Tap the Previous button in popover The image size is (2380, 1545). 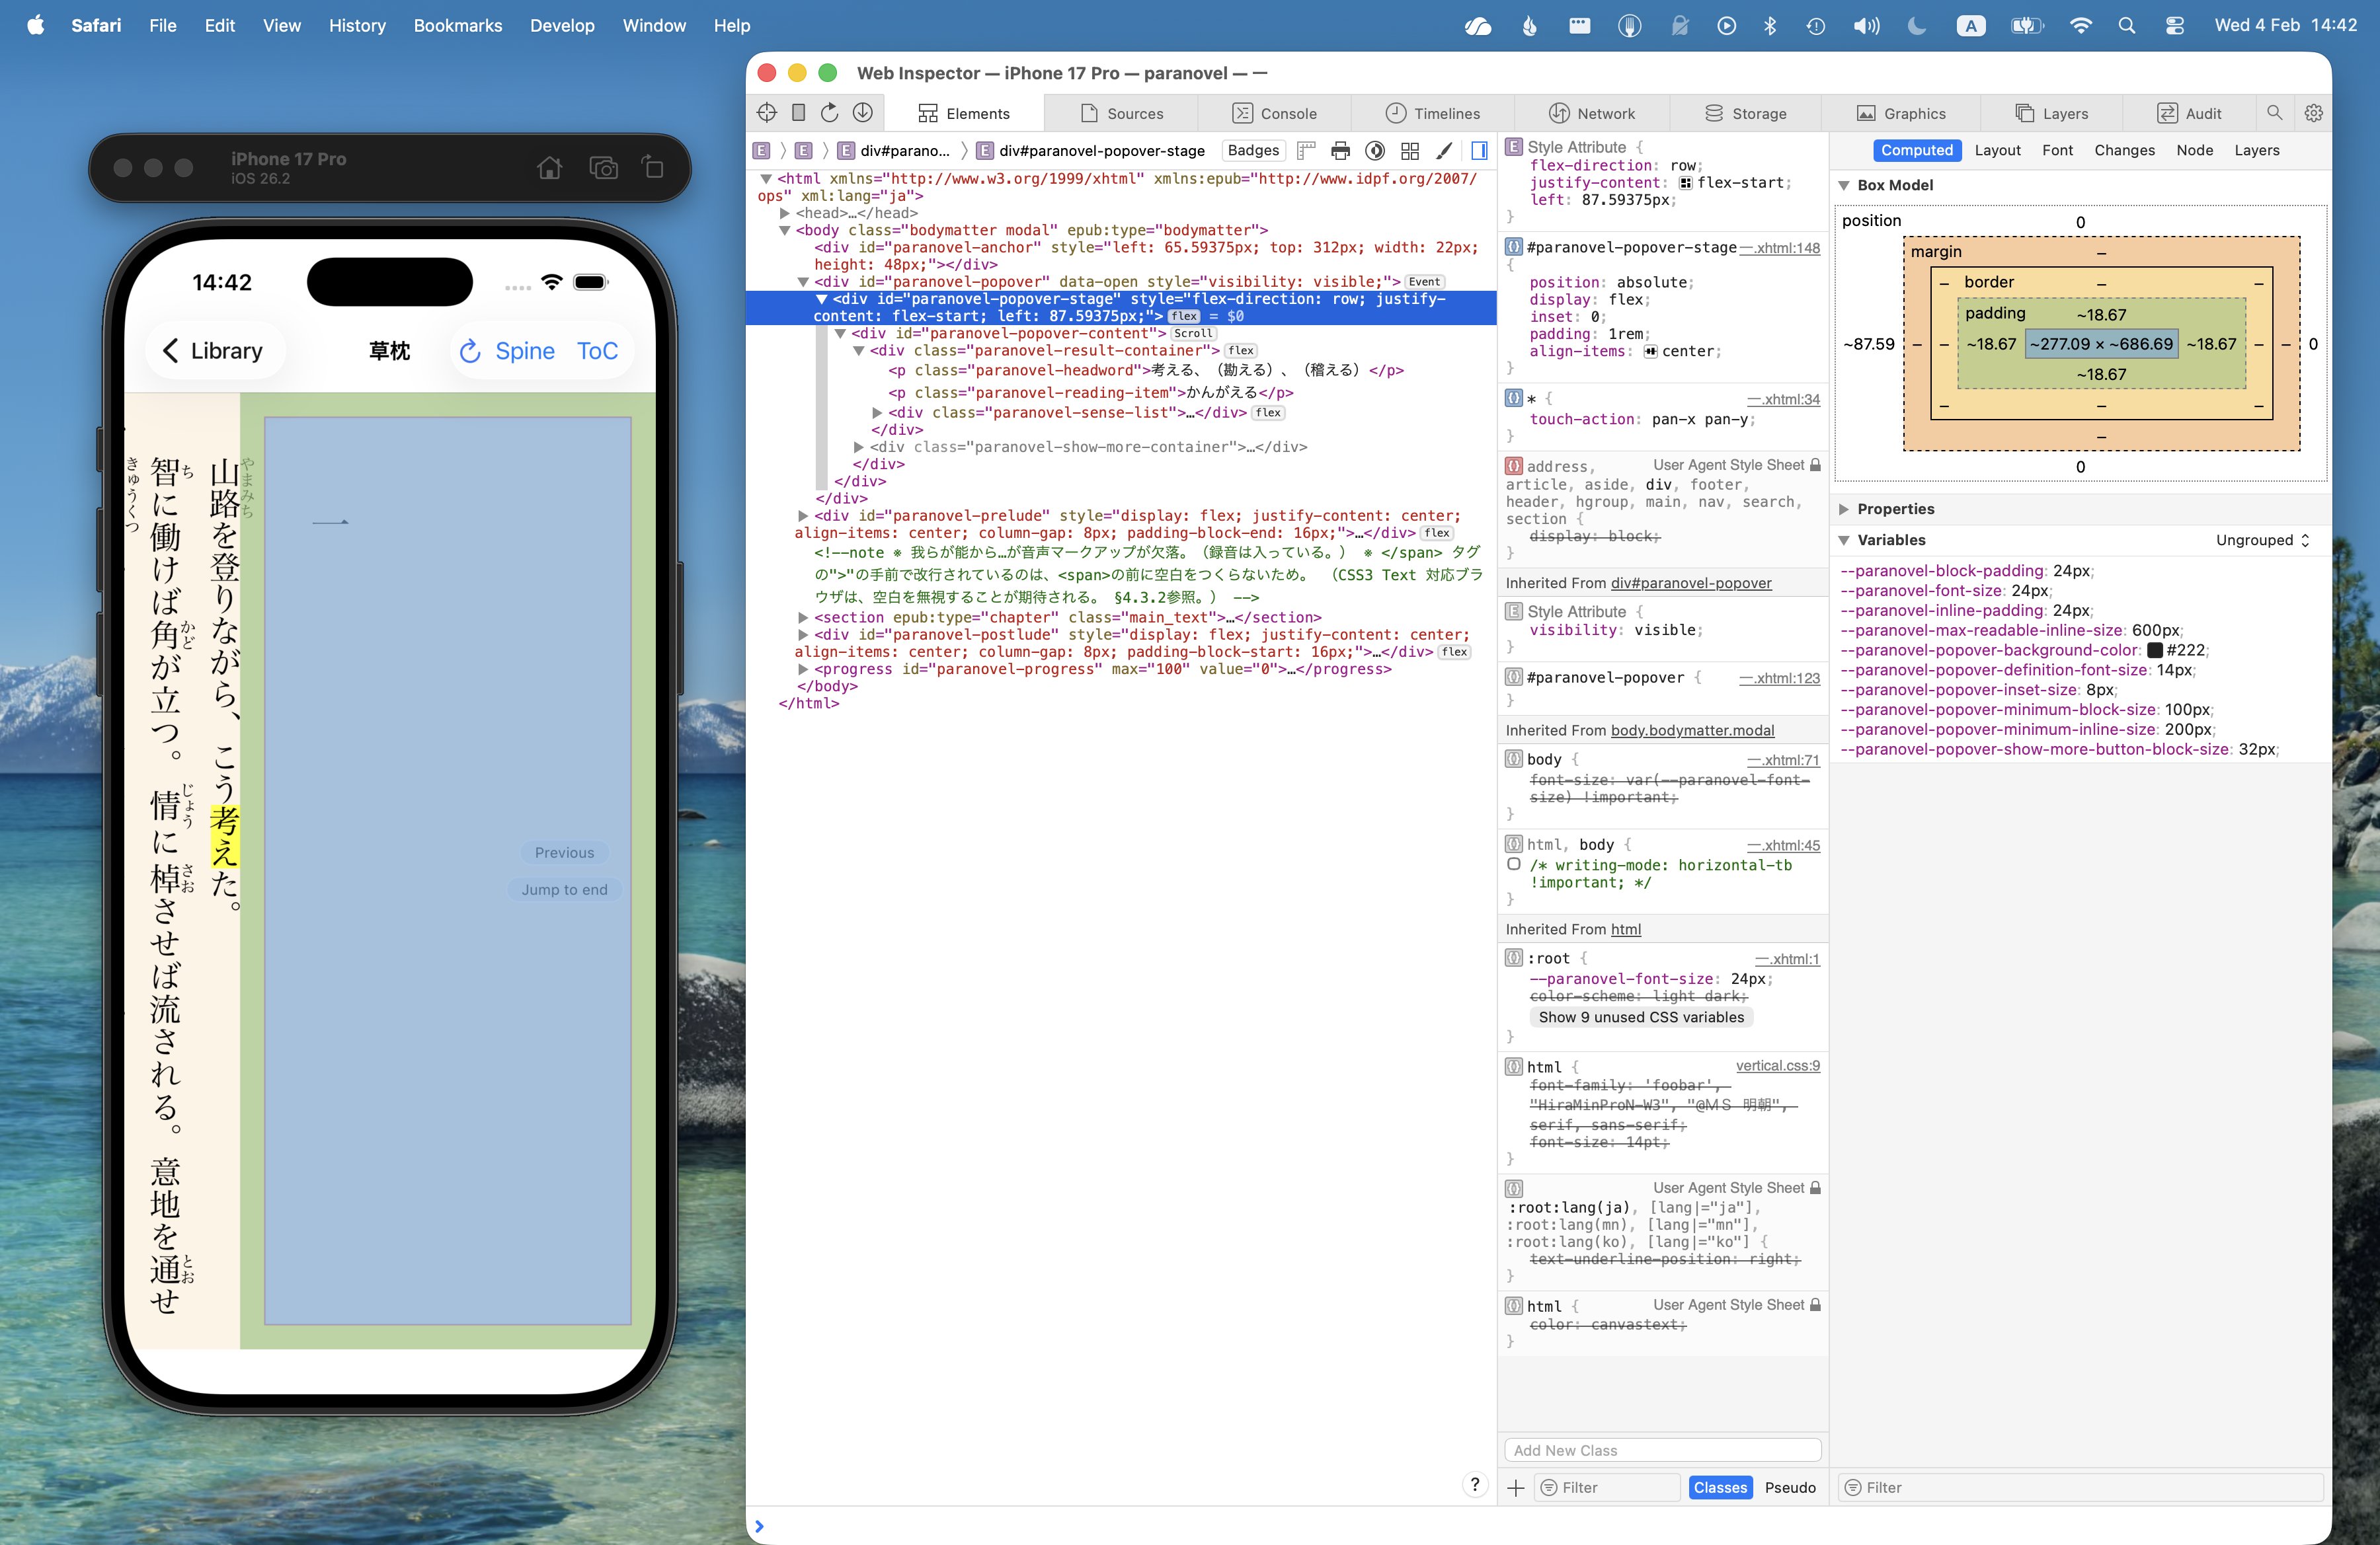564,852
